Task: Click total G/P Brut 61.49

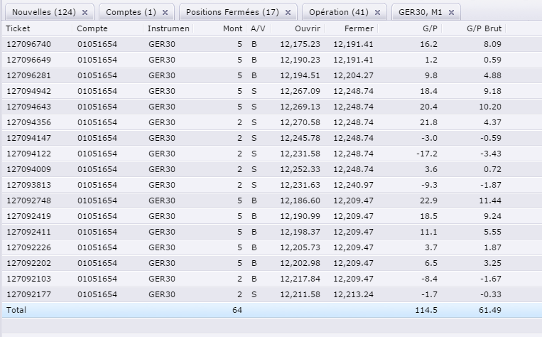Action: coord(490,310)
